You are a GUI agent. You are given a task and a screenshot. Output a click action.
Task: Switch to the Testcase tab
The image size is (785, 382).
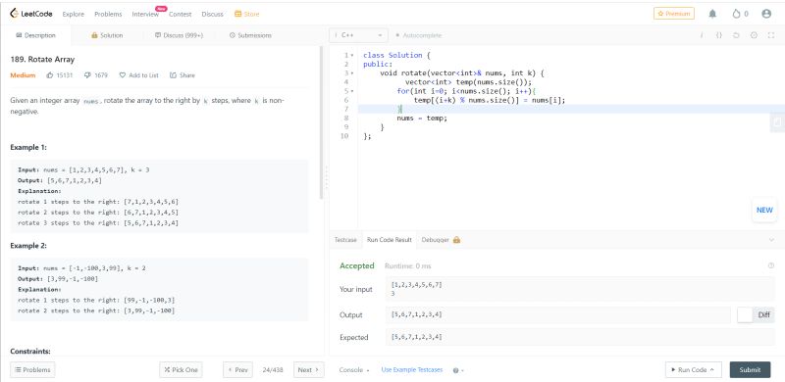(x=345, y=240)
